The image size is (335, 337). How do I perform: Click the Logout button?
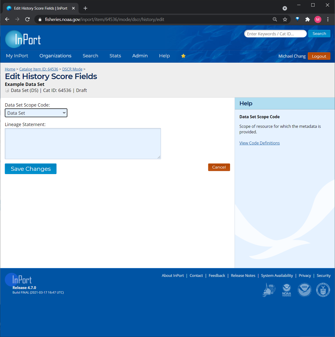tap(319, 56)
